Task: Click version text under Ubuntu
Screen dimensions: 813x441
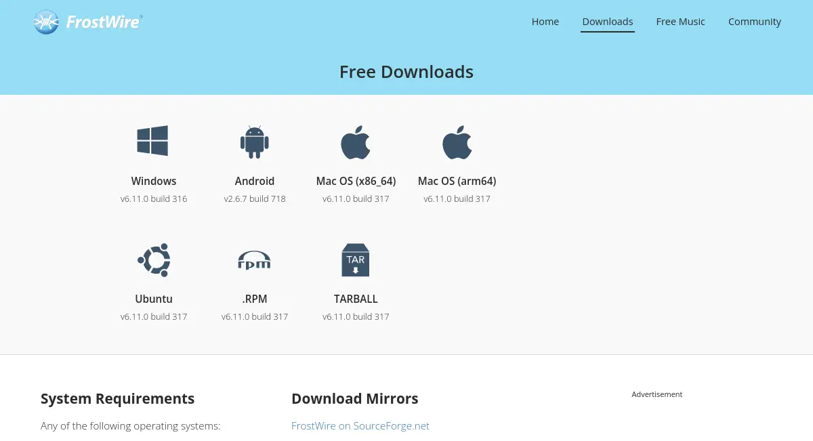Action: [154, 316]
